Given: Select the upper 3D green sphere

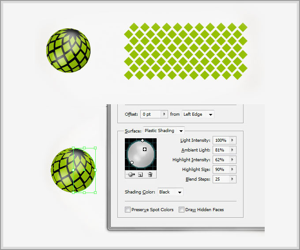Looking at the screenshot, I should tap(68, 50).
